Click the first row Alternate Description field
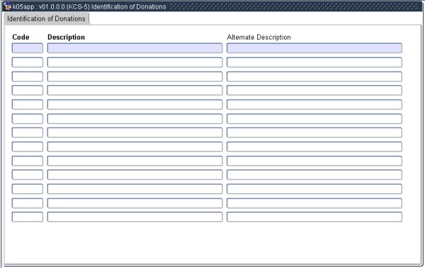425x268 pixels. (314, 48)
